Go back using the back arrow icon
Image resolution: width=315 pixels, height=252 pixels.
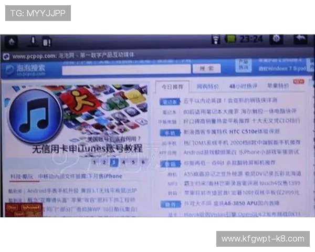pyautogui.click(x=301, y=38)
